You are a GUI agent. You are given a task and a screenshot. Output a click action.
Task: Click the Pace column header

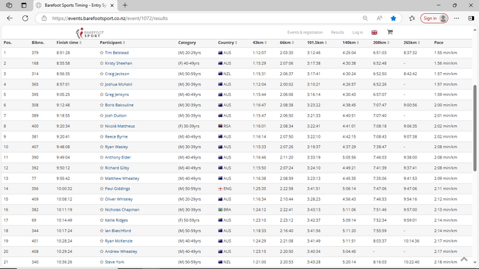438,42
